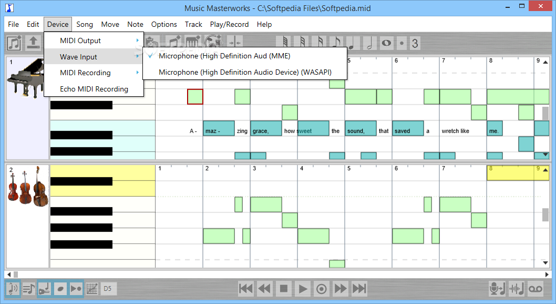
Task: Click the lyric note 'sound,'
Action: pyautogui.click(x=361, y=128)
